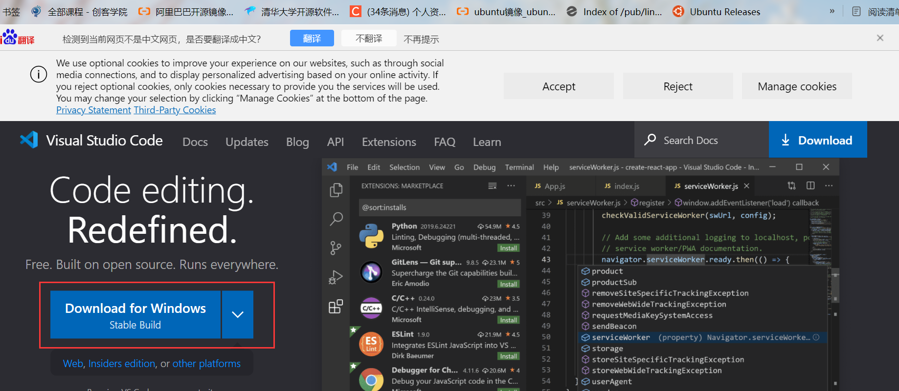Open the FAQ nav item
This screenshot has width=899, height=391.
click(445, 142)
